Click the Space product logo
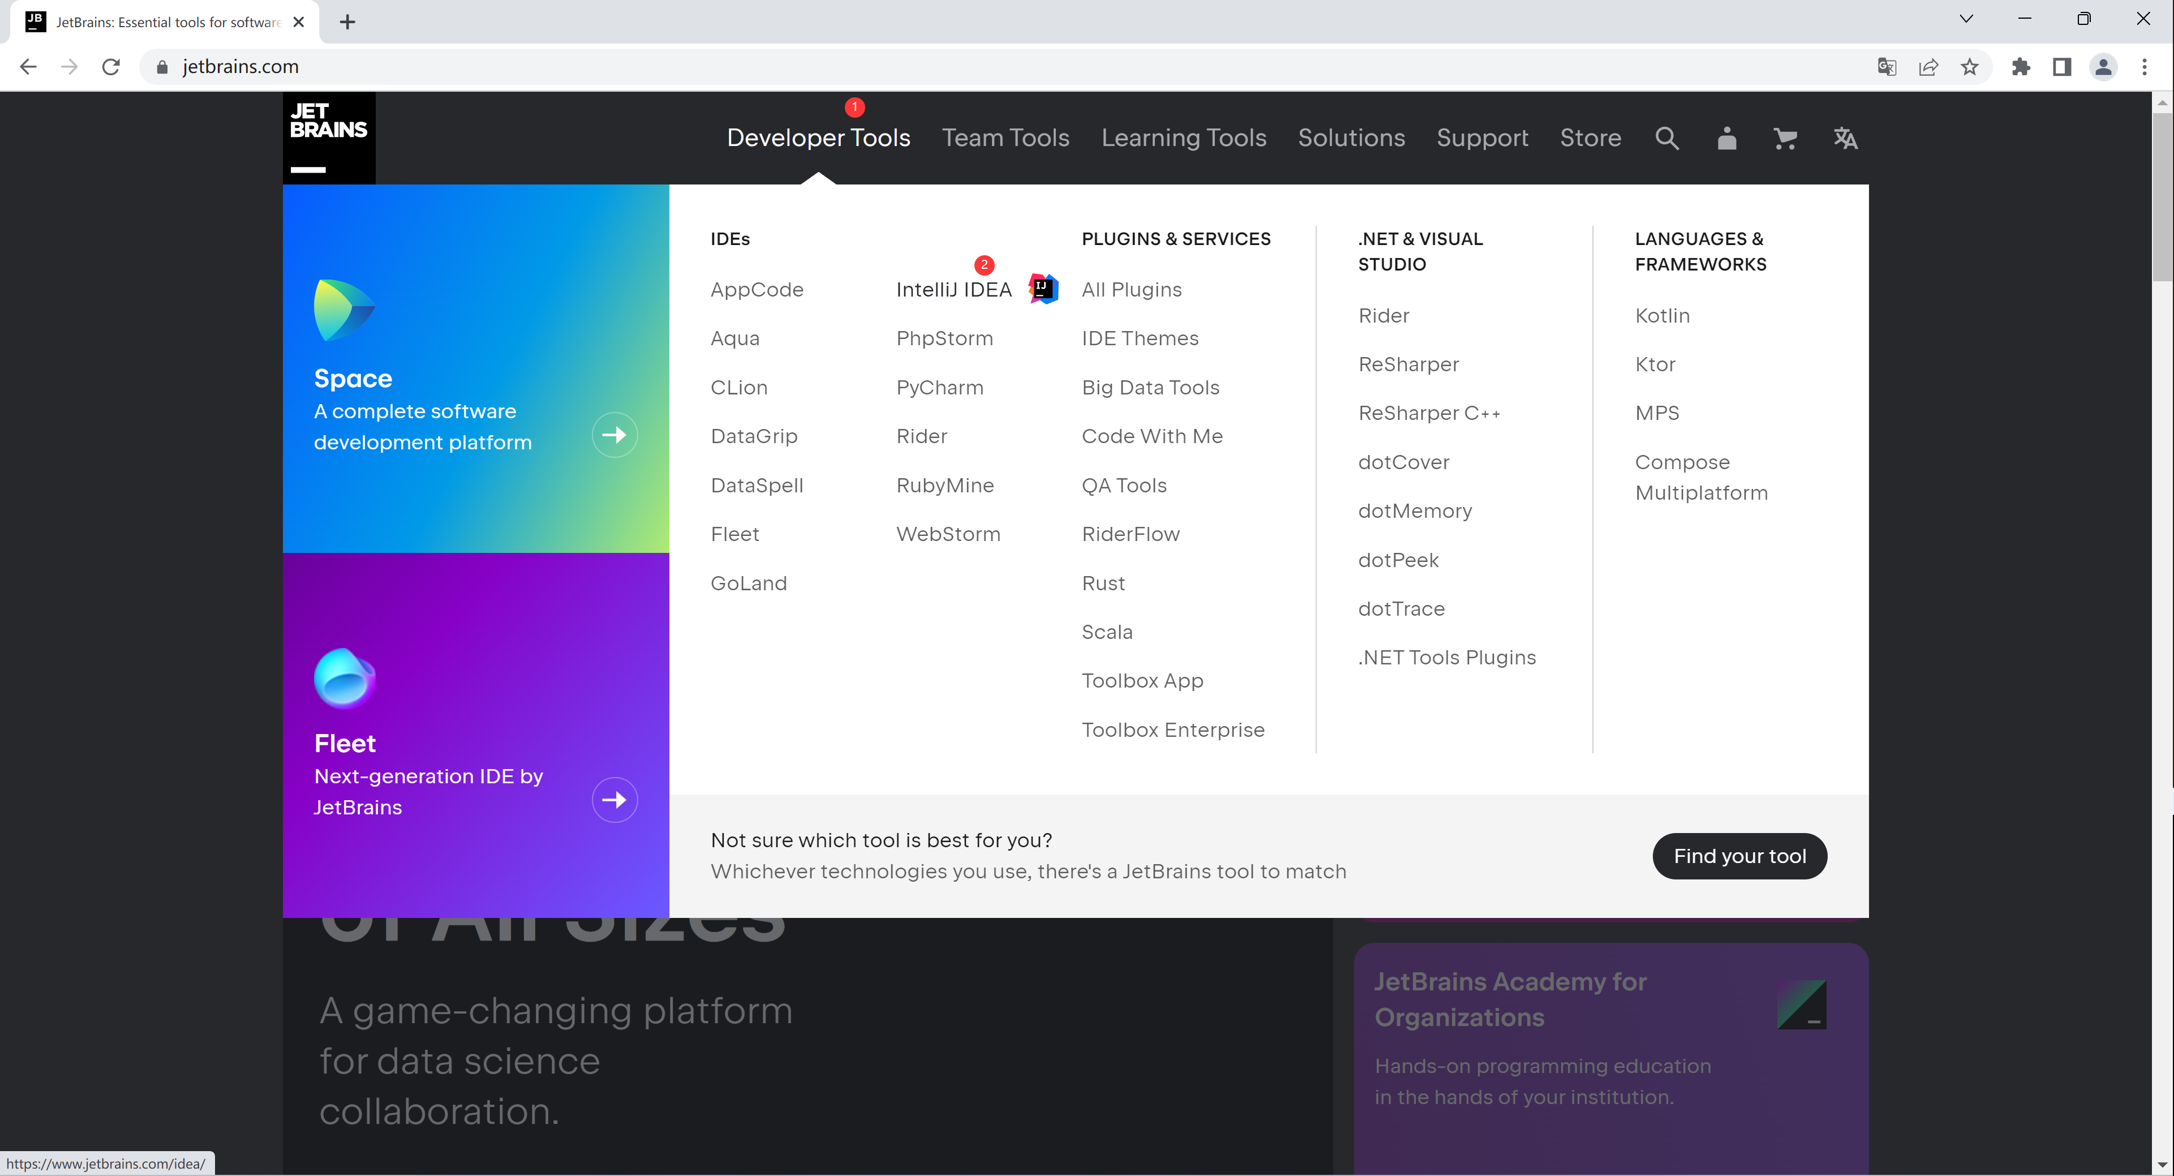The height and width of the screenshot is (1176, 2174). coord(345,310)
